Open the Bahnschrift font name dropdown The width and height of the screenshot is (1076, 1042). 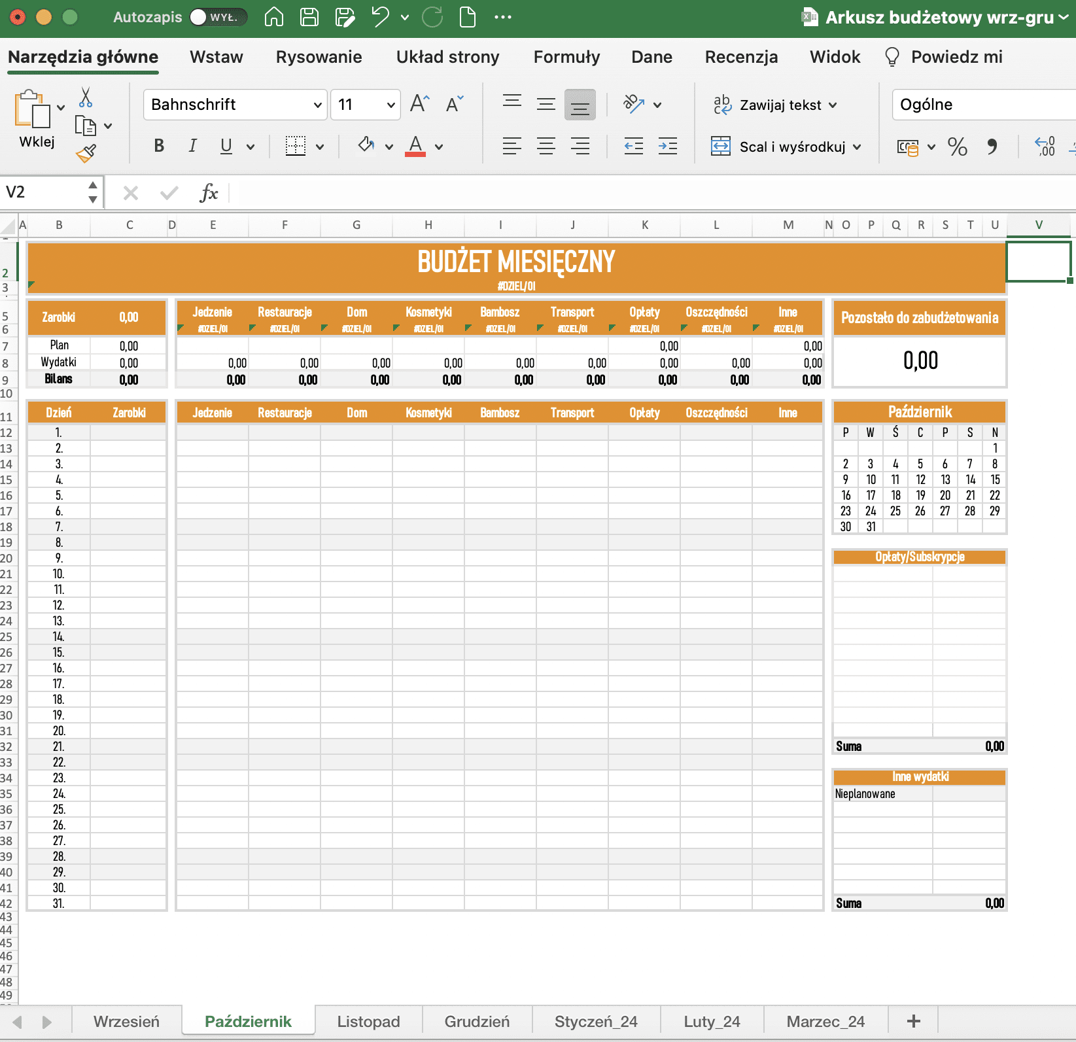coord(317,105)
